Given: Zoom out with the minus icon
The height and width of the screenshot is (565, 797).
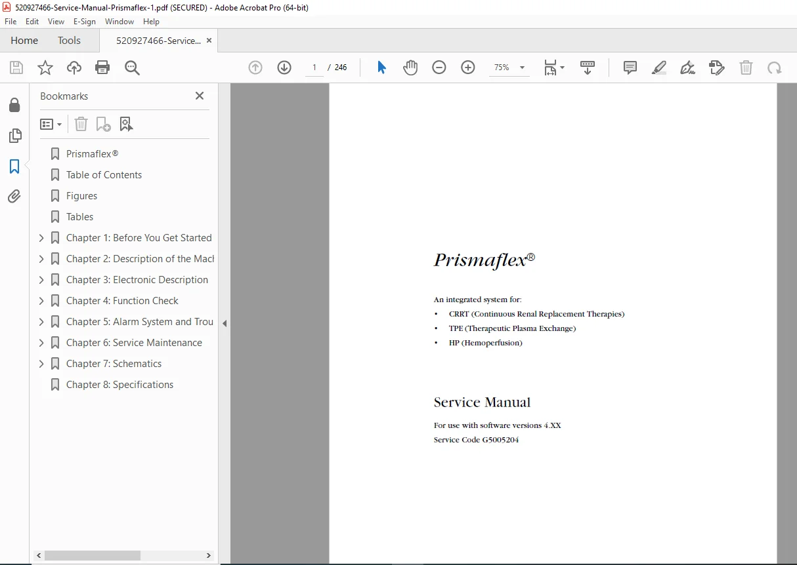Looking at the screenshot, I should click(439, 68).
